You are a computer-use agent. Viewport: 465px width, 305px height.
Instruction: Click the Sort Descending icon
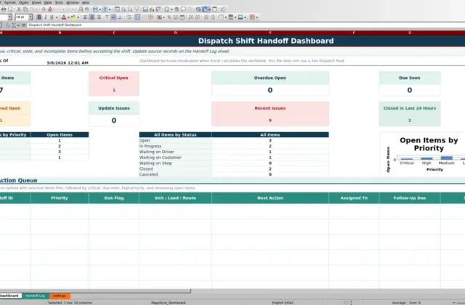[x=130, y=9]
